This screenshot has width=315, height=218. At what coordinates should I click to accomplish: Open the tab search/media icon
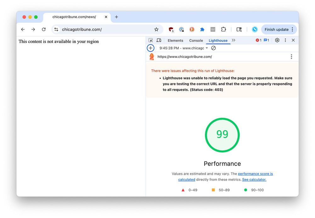(239, 30)
